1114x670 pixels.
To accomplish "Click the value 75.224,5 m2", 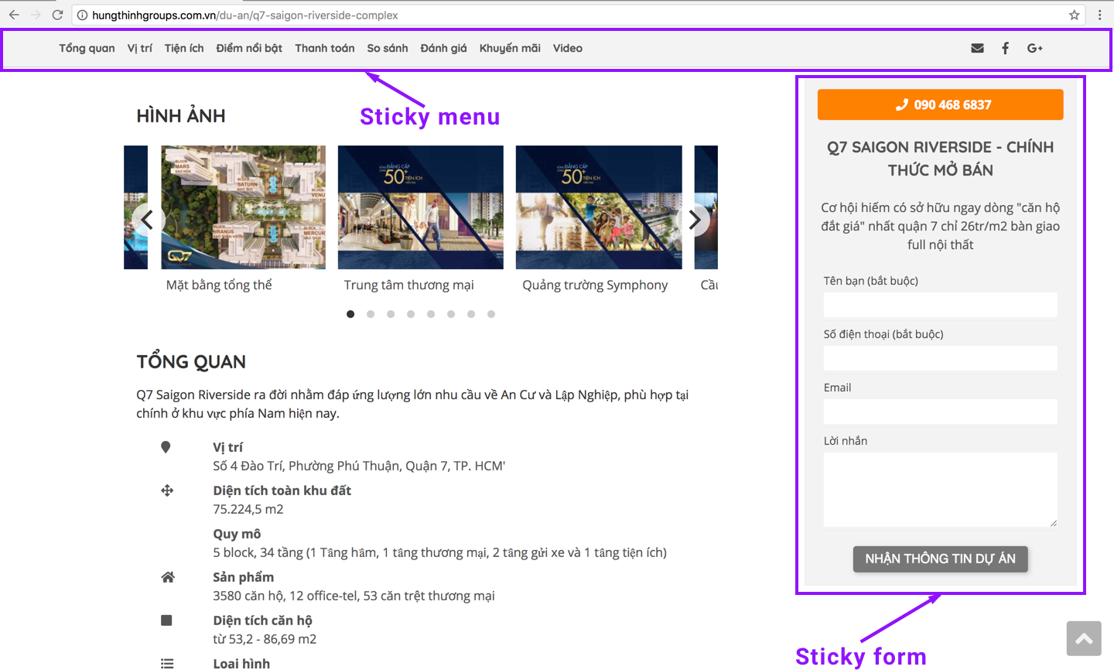I will click(x=248, y=509).
